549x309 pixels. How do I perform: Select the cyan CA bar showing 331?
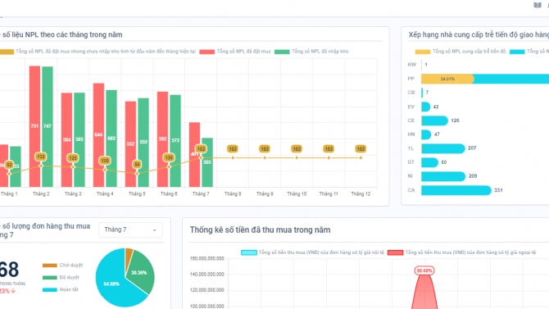coord(456,190)
